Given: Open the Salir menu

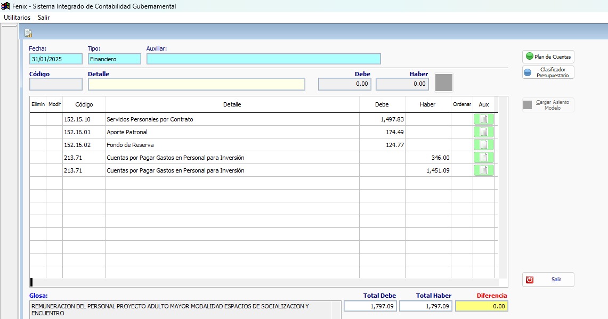Looking at the screenshot, I should (x=44, y=18).
